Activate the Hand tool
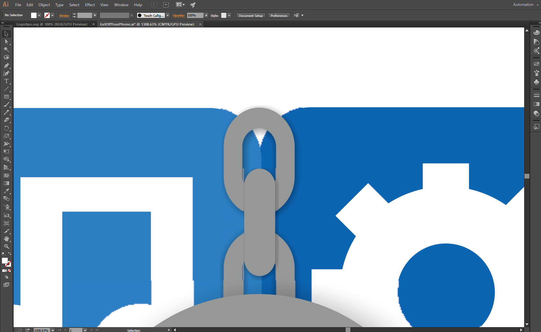This screenshot has width=541, height=332. pyautogui.click(x=6, y=239)
